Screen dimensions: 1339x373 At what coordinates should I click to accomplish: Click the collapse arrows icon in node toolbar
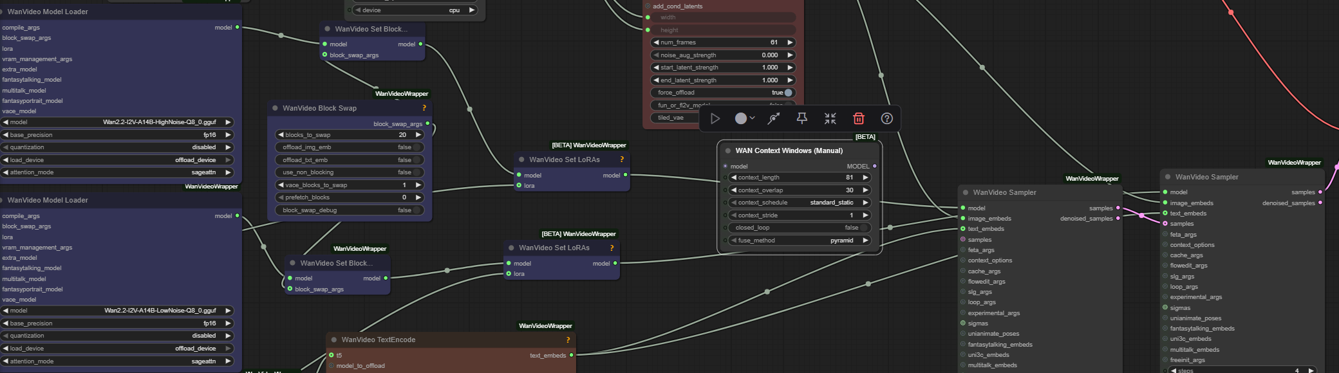pos(830,118)
